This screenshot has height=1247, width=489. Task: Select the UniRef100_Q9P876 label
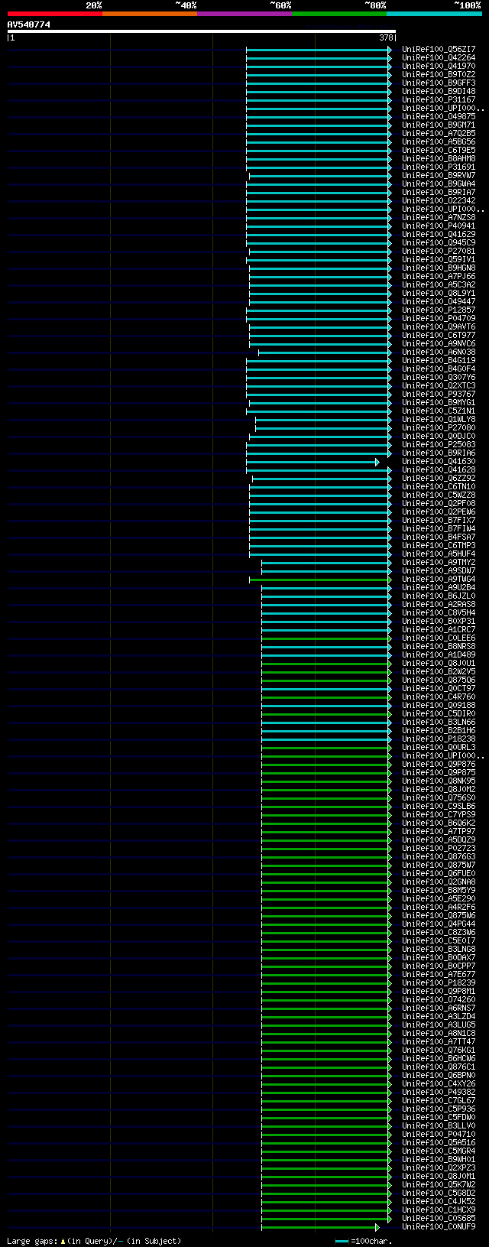tap(439, 764)
